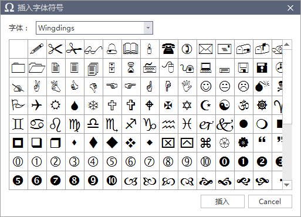Select the command key looped-square symbol
The width and height of the screenshot is (301, 217).
point(206,143)
